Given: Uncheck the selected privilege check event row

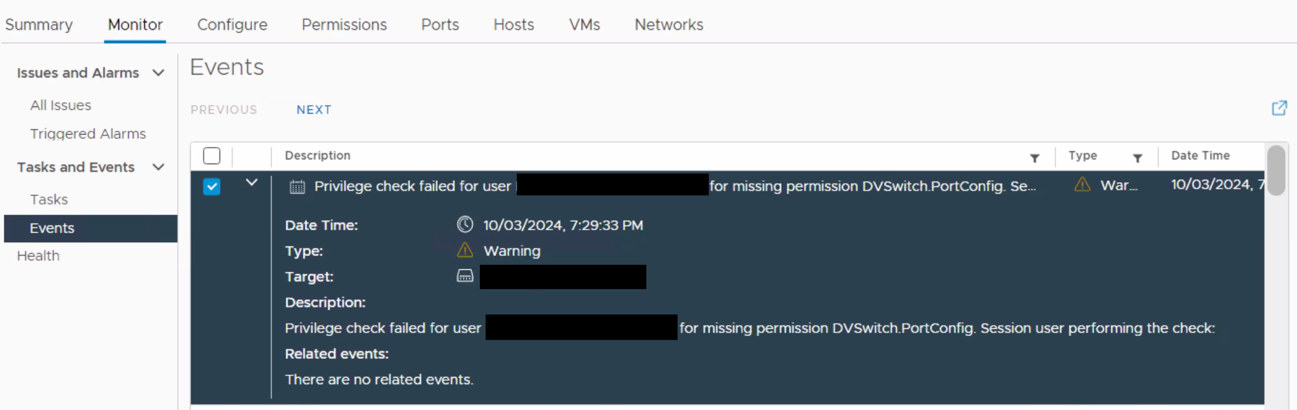Looking at the screenshot, I should pyautogui.click(x=212, y=186).
